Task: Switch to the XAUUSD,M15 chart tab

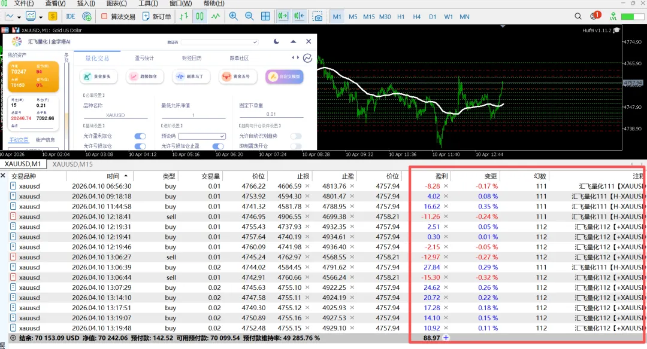Action: pyautogui.click(x=72, y=164)
